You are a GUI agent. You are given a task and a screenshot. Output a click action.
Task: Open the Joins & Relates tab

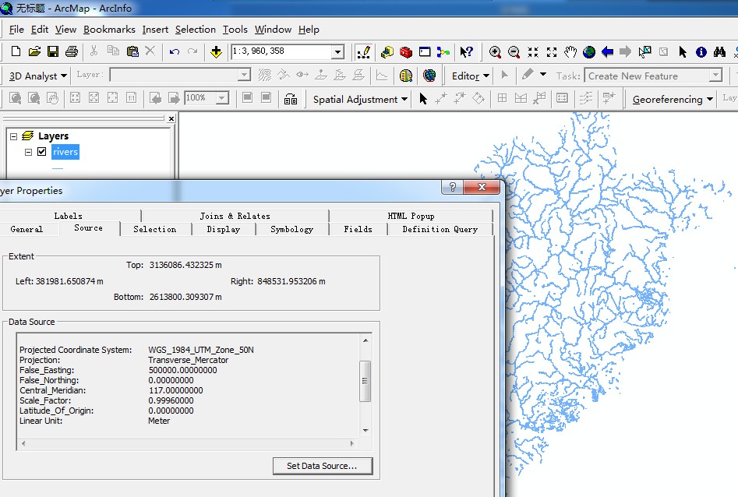tap(235, 216)
